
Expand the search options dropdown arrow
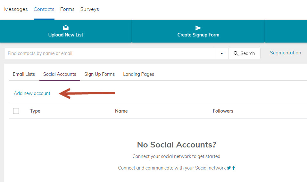point(222,53)
